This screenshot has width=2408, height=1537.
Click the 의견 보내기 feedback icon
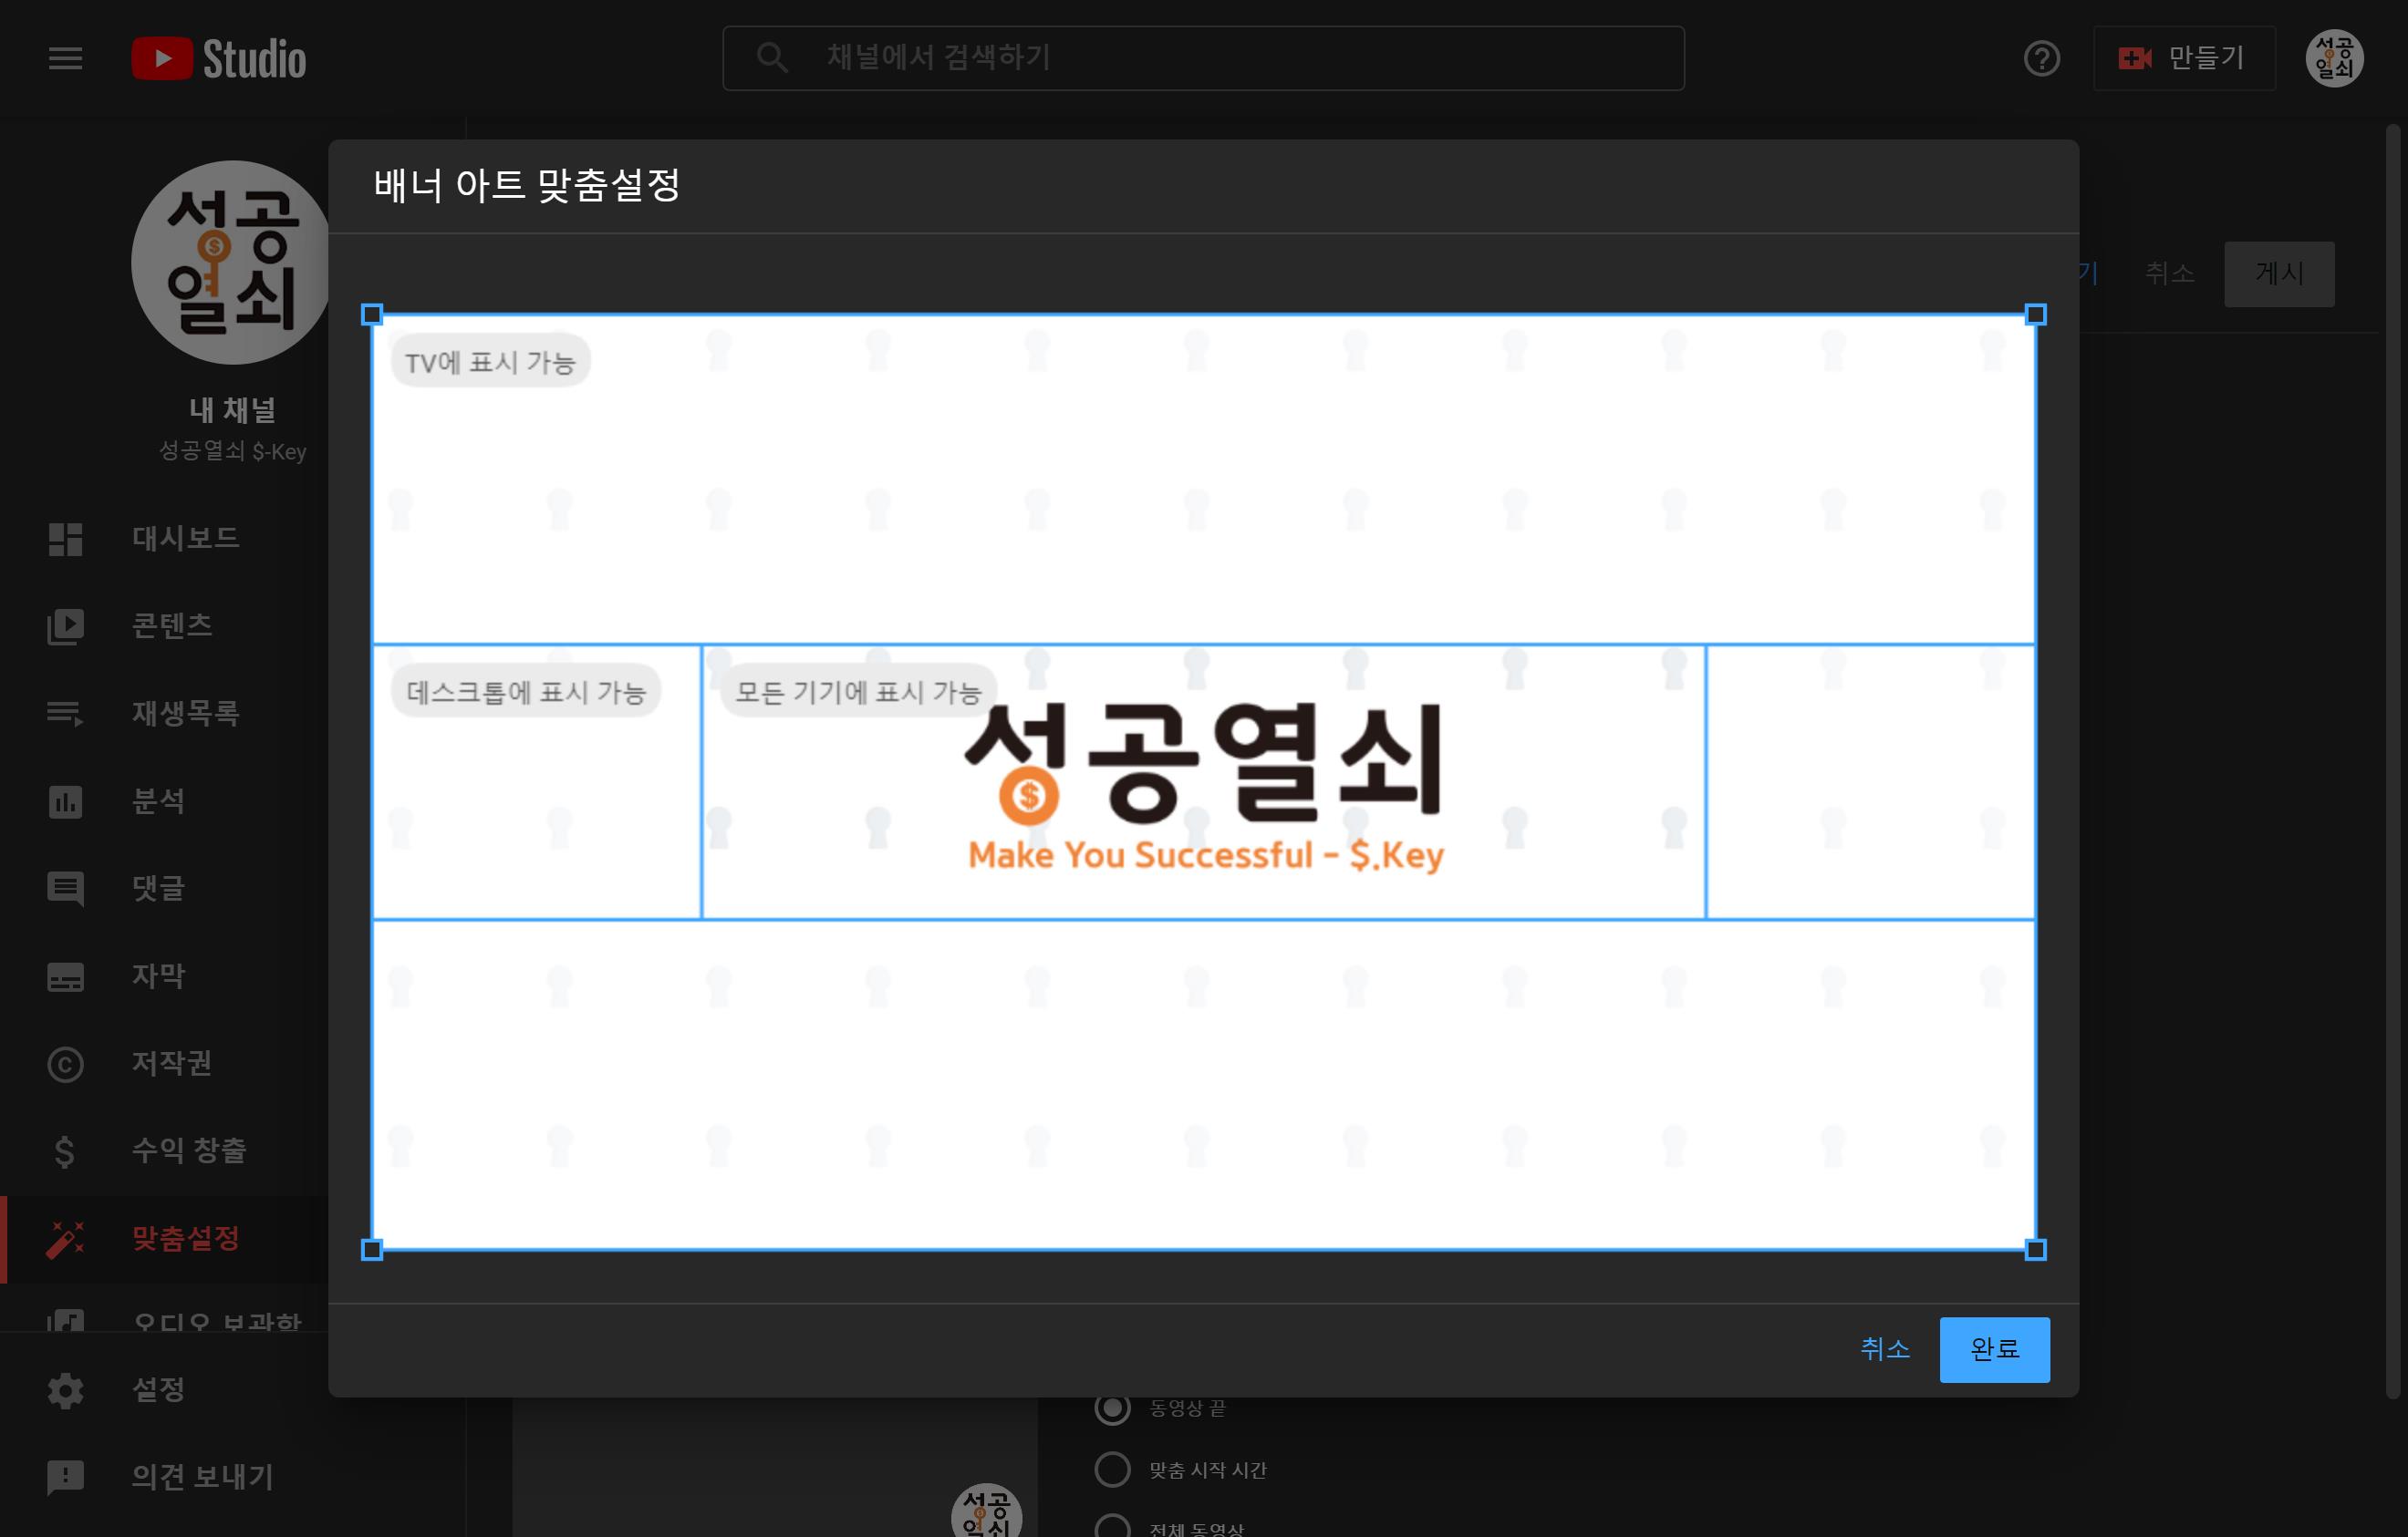click(x=65, y=1477)
